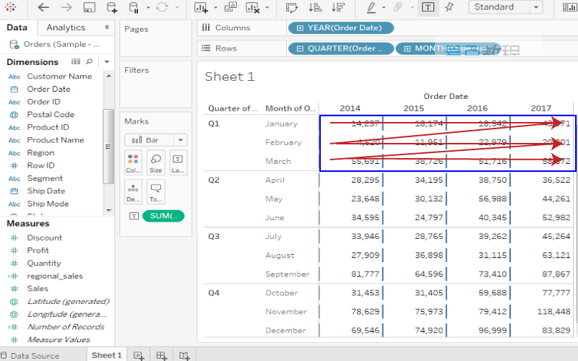The width and height of the screenshot is (578, 361).
Task: Collapse the QUARTER(Order Date) pill in Rows
Action: pos(300,48)
